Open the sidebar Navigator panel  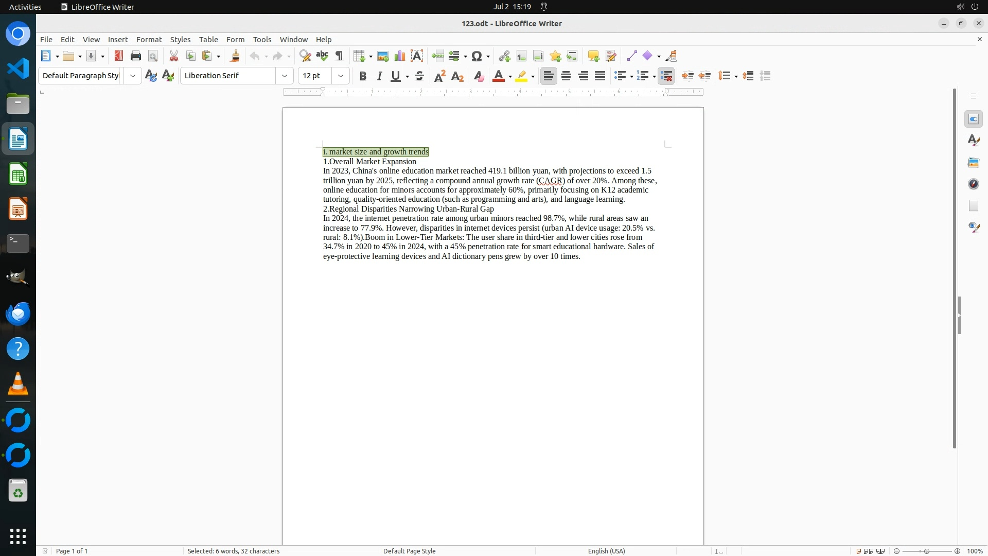[973, 184]
